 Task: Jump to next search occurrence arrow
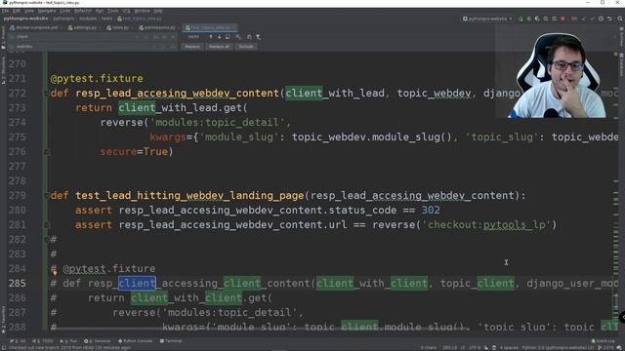pyautogui.click(x=219, y=37)
